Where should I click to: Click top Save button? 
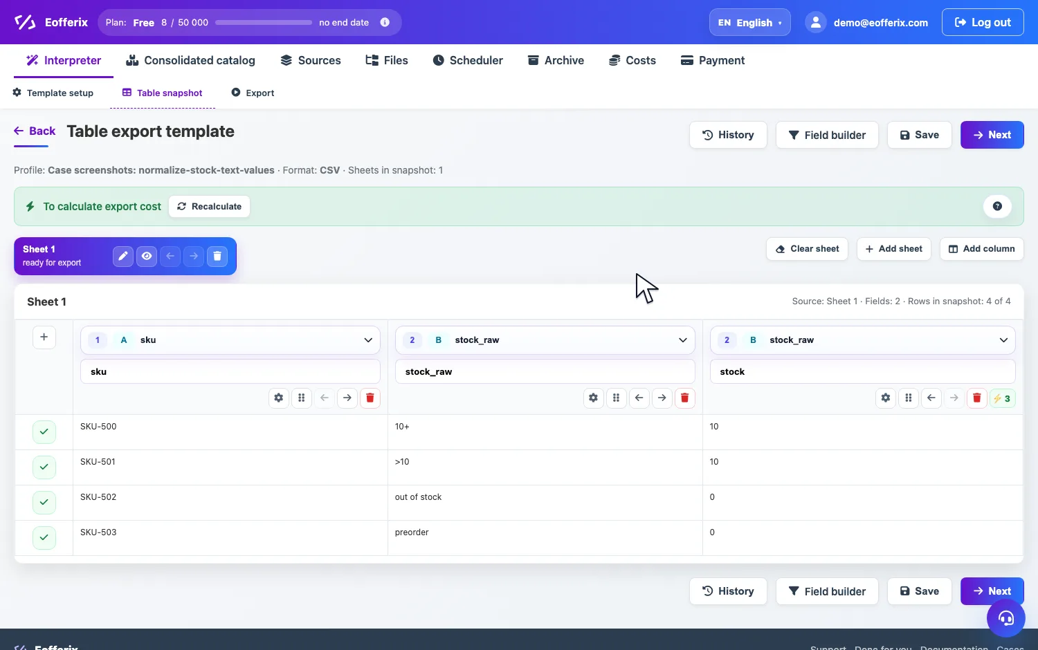tap(919, 135)
